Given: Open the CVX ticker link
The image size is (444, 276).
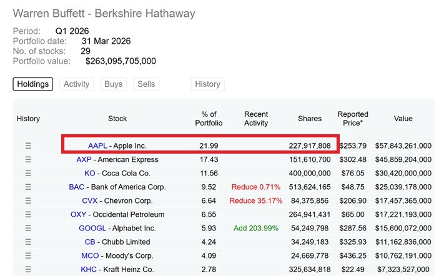Looking at the screenshot, I should coord(90,200).
